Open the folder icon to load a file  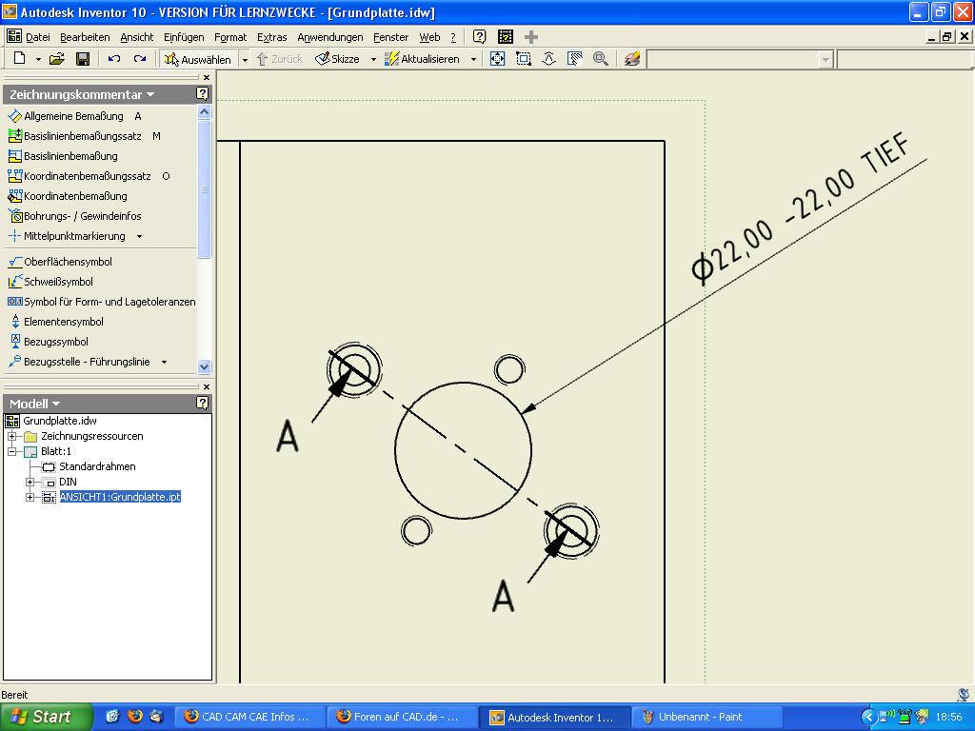57,59
